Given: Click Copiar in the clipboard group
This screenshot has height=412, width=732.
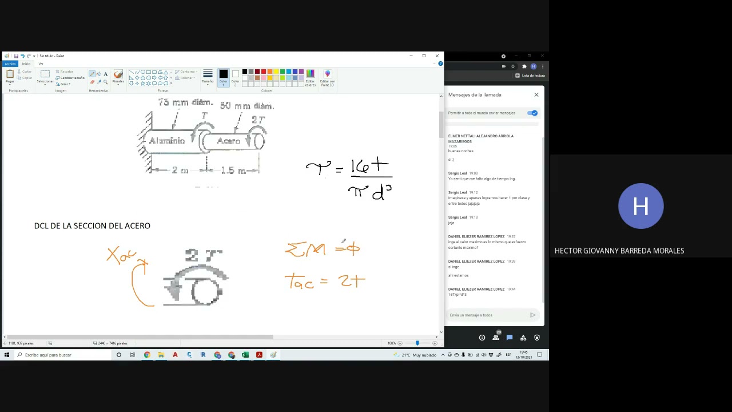Looking at the screenshot, I should coord(24,78).
